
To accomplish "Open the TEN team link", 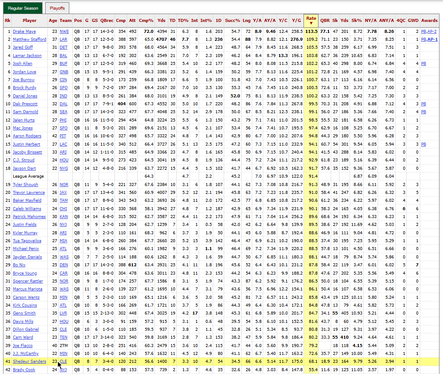I will (63, 337).
